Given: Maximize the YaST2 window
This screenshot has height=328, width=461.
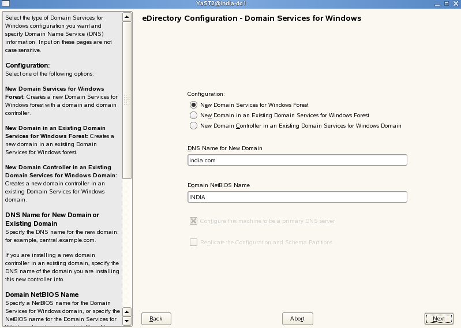Looking at the screenshot, I should 445,4.
